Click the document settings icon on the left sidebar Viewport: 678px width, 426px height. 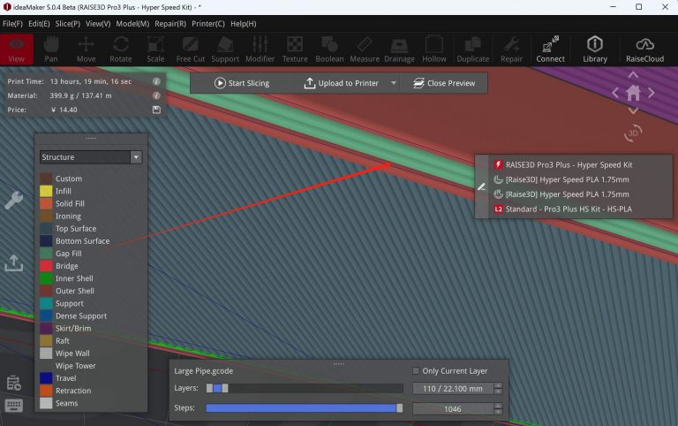(14, 384)
